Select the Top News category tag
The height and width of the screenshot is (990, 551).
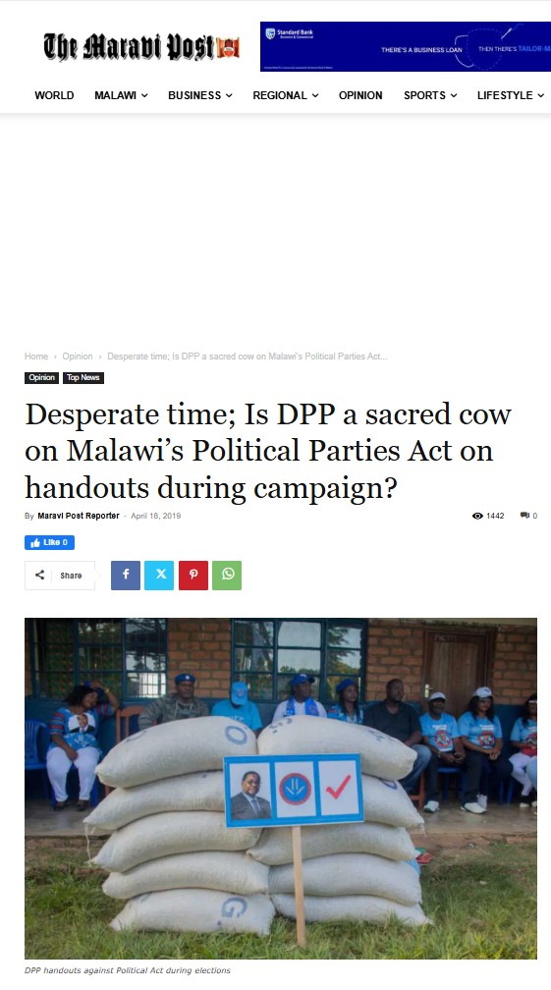pos(83,377)
